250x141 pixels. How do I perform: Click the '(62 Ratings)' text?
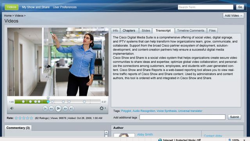coord(42,118)
